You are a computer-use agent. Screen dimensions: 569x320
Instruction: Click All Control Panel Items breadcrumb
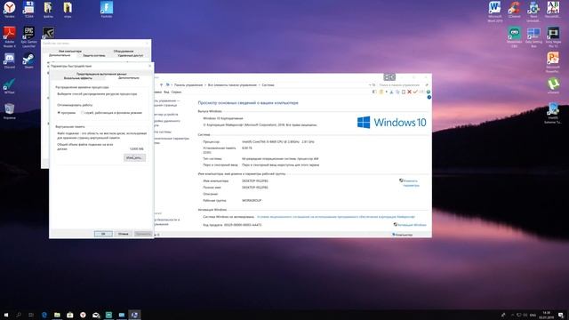[x=232, y=85]
